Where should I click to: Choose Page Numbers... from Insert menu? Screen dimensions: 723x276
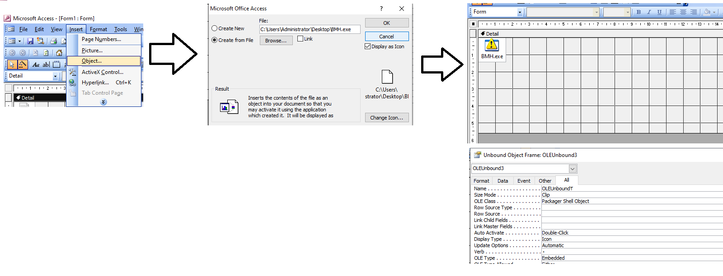coord(104,39)
